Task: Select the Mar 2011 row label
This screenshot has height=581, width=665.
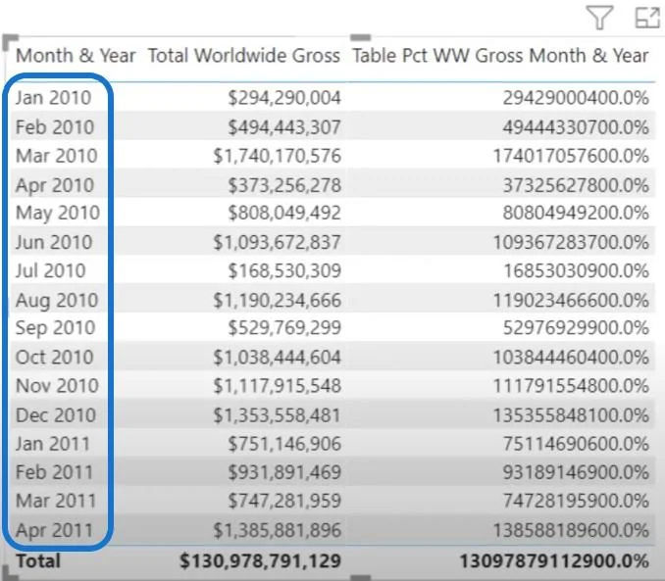Action: tap(56, 501)
